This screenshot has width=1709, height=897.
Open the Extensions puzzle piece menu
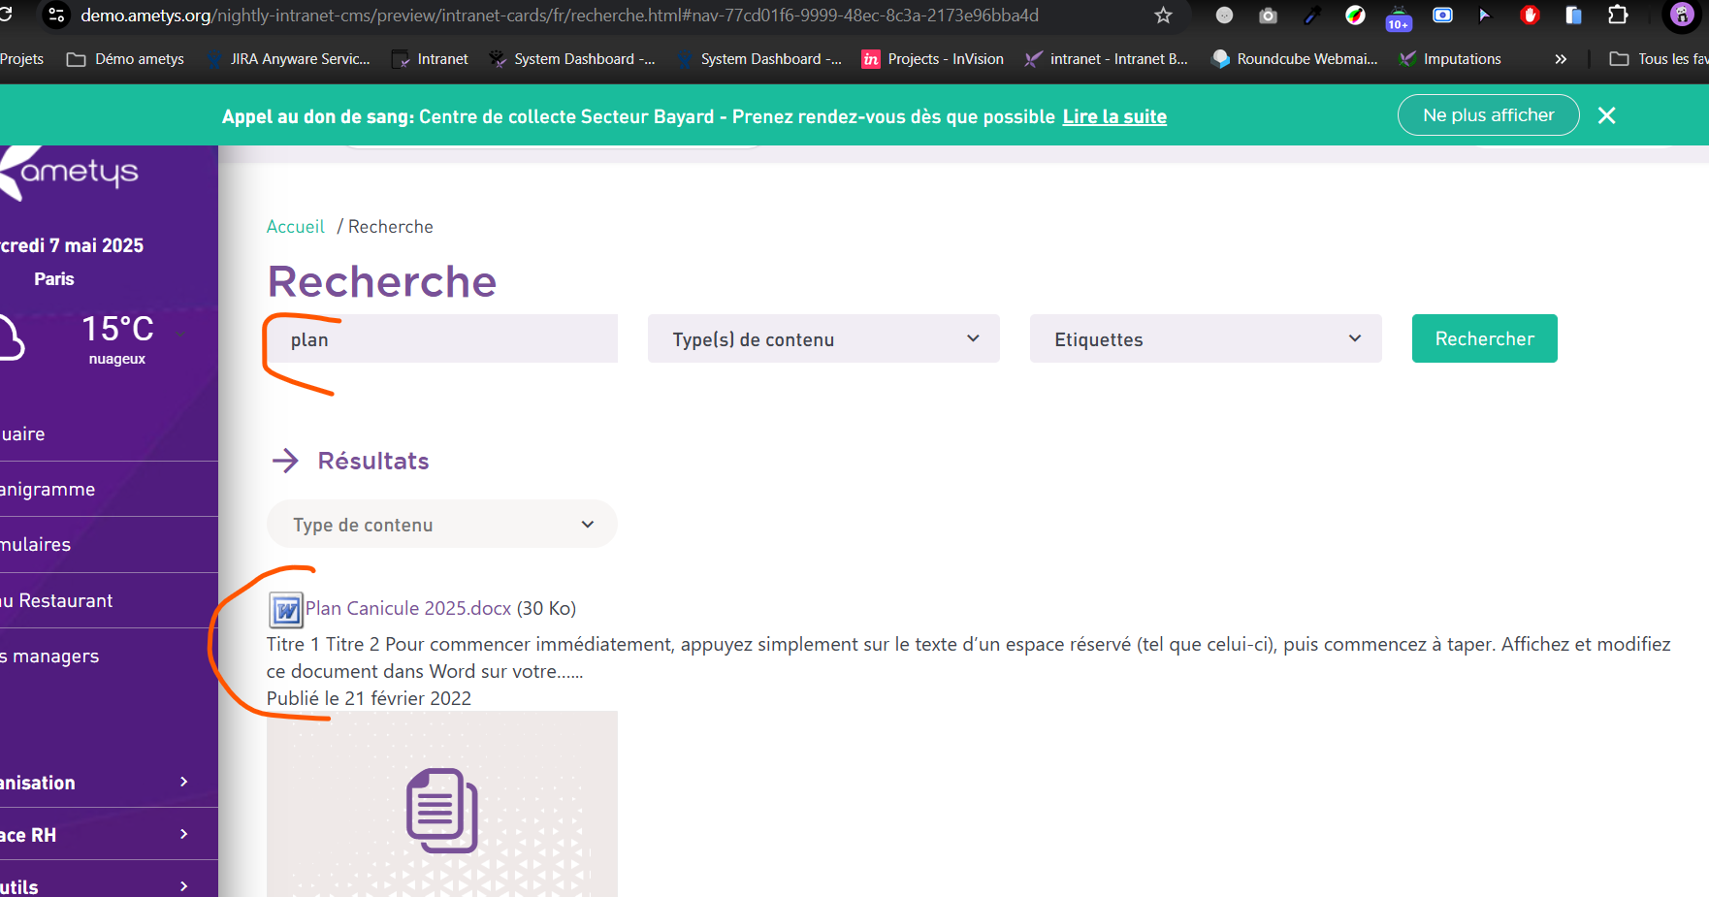pos(1618,16)
